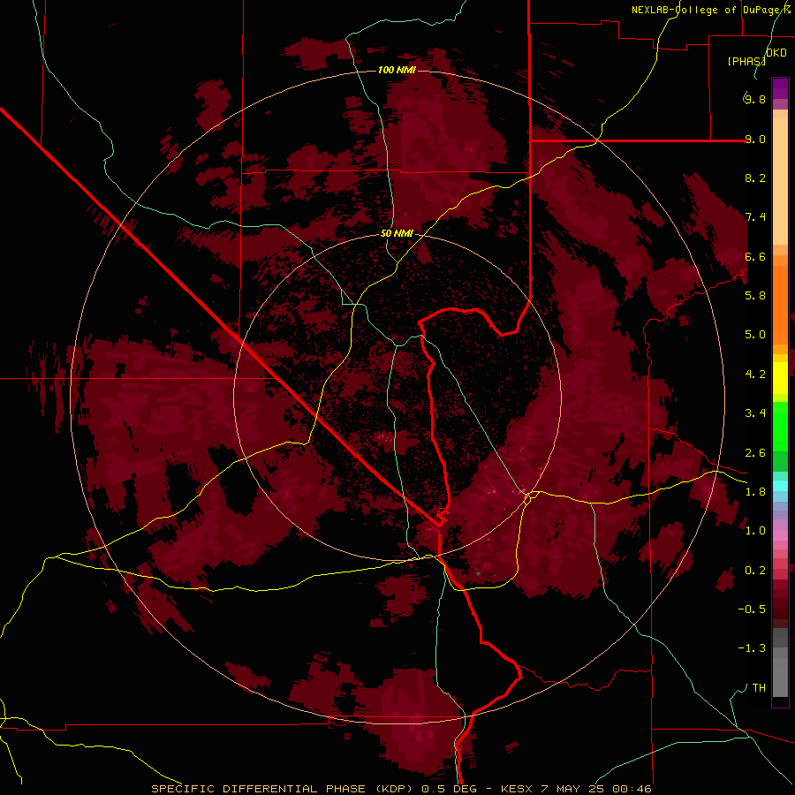Click the 9.0 value on the color scale
The image size is (795, 795).
tap(755, 139)
